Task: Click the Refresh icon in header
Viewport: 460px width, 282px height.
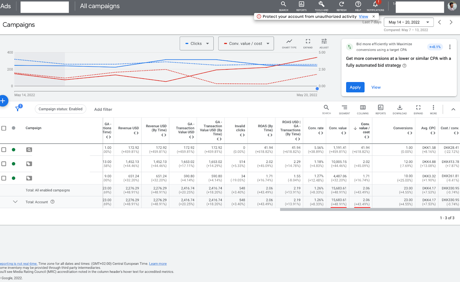Action: coord(342,4)
